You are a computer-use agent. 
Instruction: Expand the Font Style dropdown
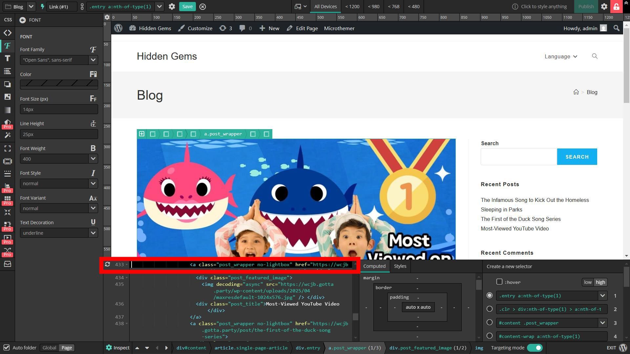pyautogui.click(x=93, y=184)
